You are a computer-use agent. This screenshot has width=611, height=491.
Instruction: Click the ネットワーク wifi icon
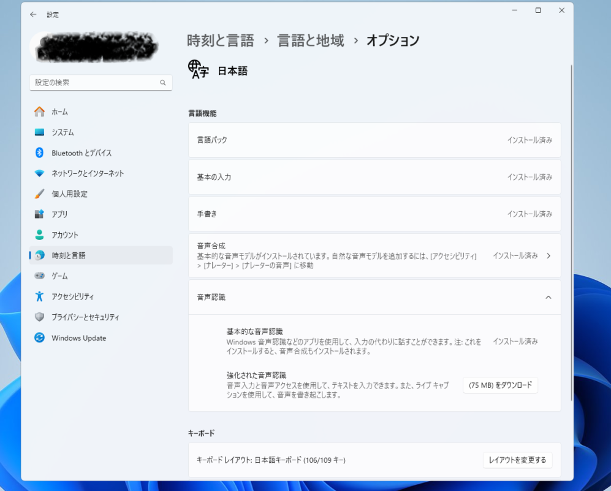[39, 173]
